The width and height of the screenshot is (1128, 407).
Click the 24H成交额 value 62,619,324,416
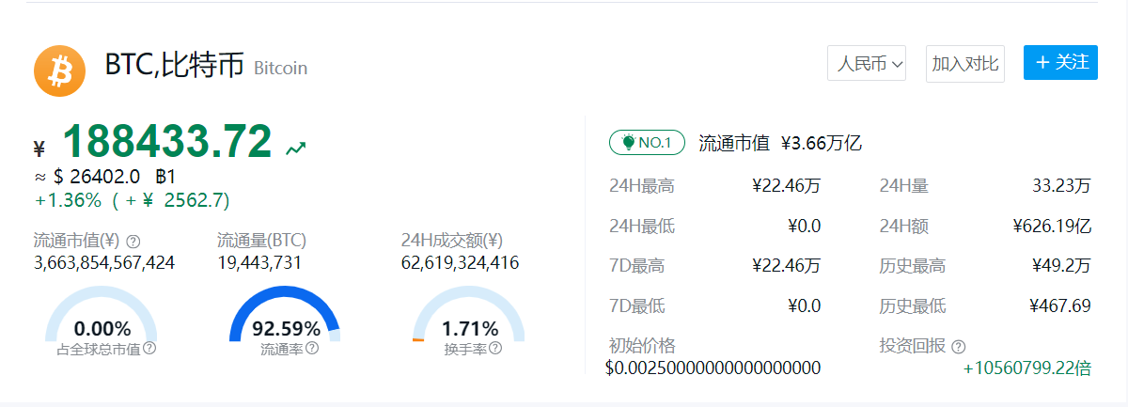point(460,263)
